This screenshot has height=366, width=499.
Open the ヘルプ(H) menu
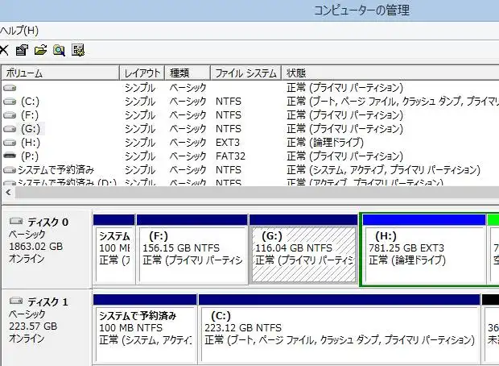(x=19, y=31)
